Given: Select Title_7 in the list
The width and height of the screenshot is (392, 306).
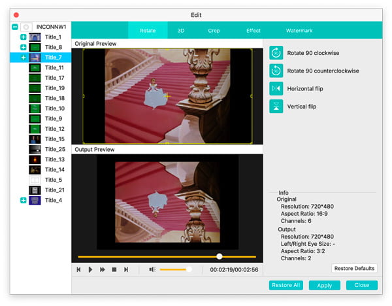Looking at the screenshot, I should [41, 58].
